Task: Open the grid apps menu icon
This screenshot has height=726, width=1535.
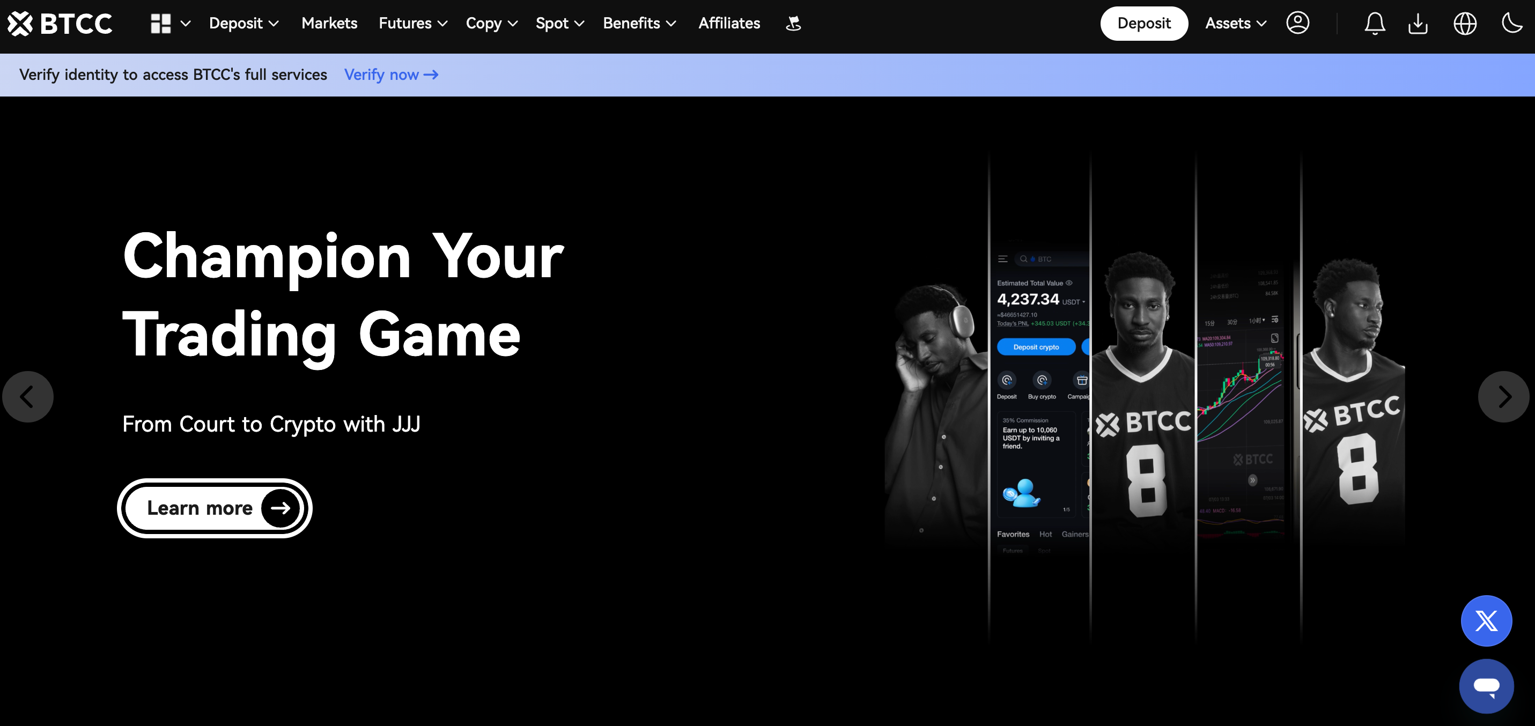Action: click(160, 24)
